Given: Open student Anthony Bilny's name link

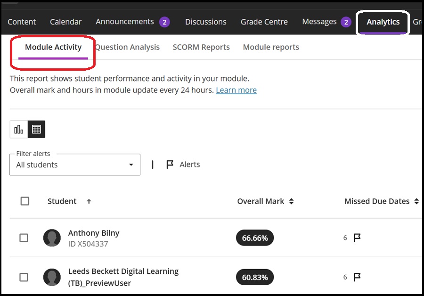Looking at the screenshot, I should (x=93, y=233).
